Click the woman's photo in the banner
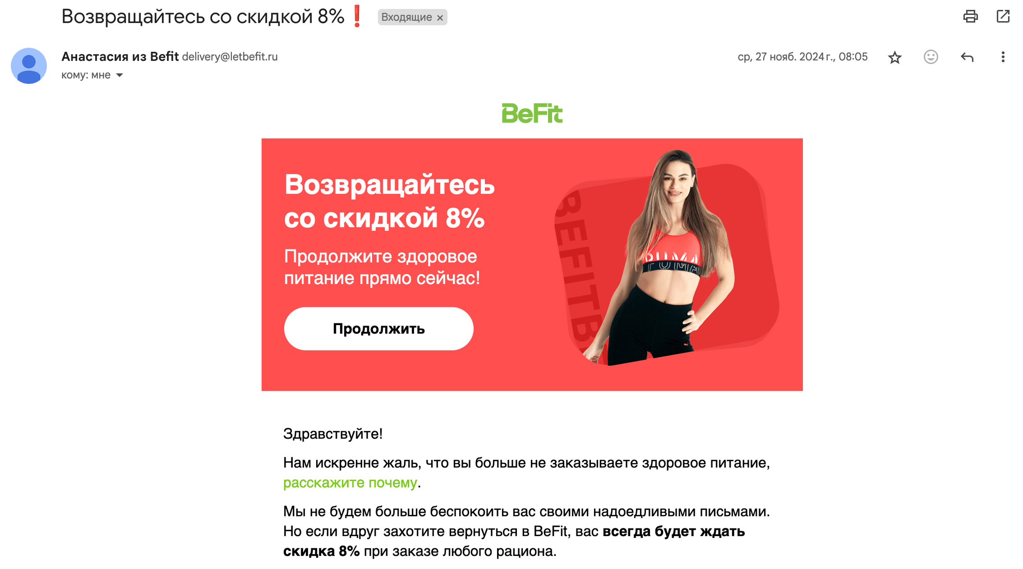The width and height of the screenshot is (1023, 569). point(667,257)
